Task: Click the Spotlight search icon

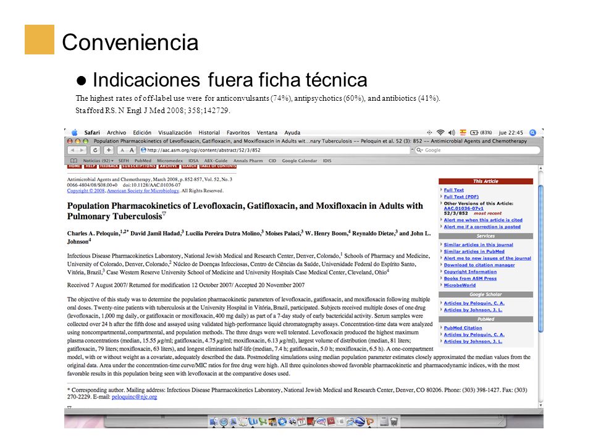Action: (532, 132)
